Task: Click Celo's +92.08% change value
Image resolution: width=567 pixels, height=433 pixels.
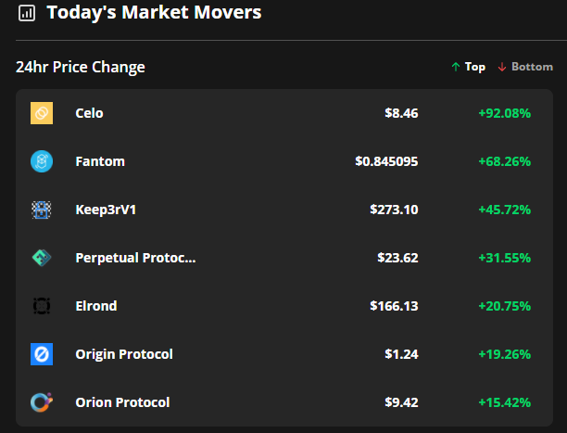Action: point(504,113)
